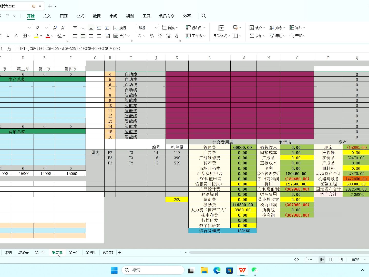
Task: Apply strikethrough formatting
Action: pyautogui.click(x=16, y=36)
